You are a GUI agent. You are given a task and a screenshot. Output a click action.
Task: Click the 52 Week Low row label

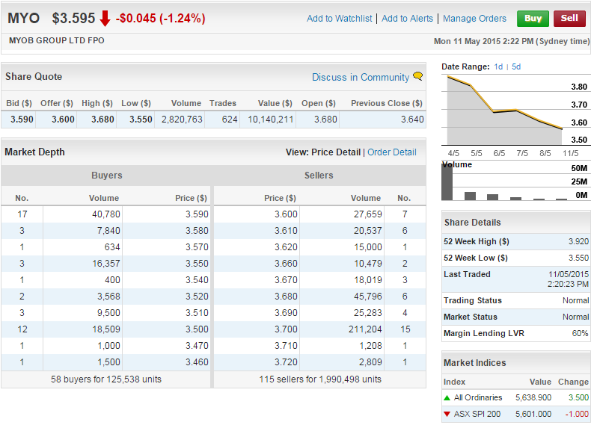point(476,258)
